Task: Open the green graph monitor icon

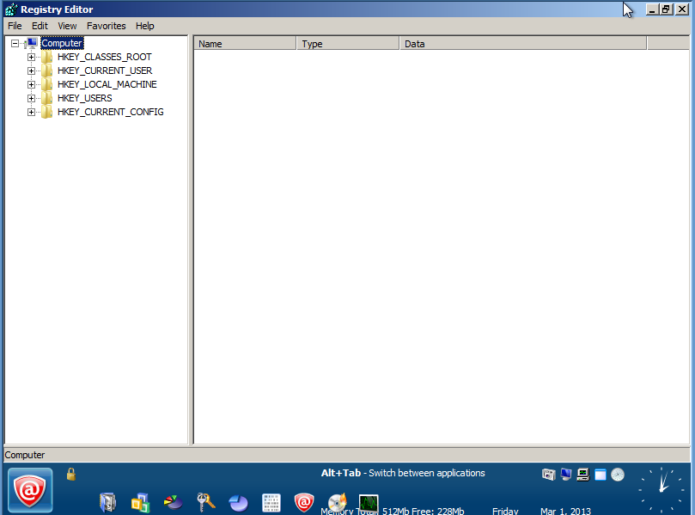Action: pyautogui.click(x=369, y=503)
